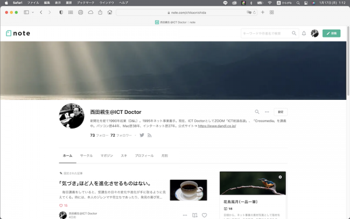Switch to the プロフィール tab
This screenshot has height=219, width=350.
point(144,155)
